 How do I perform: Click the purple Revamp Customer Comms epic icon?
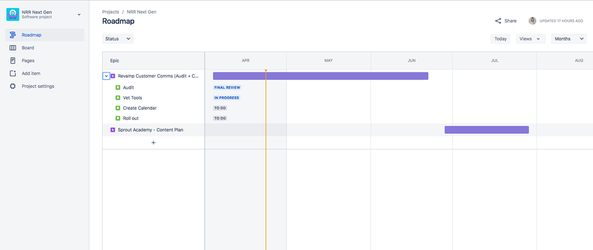(x=113, y=76)
